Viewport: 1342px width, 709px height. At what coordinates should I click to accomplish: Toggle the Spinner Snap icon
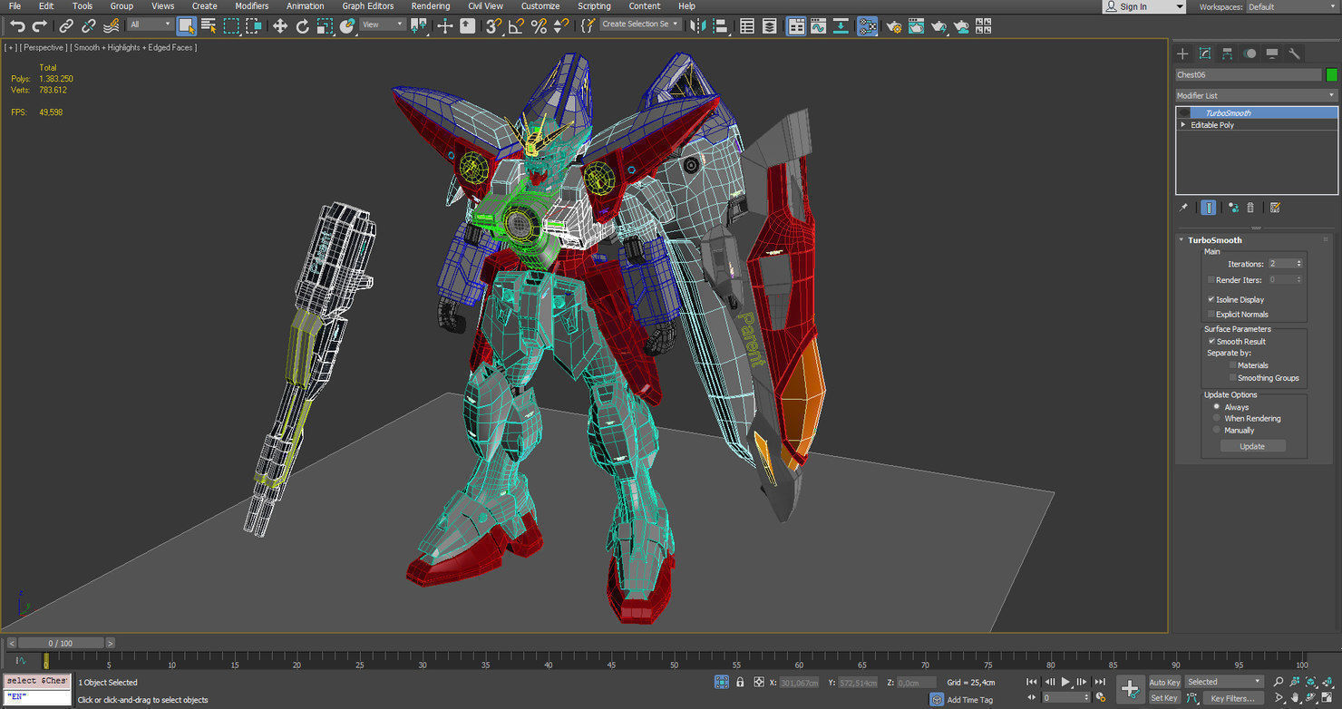(x=562, y=26)
